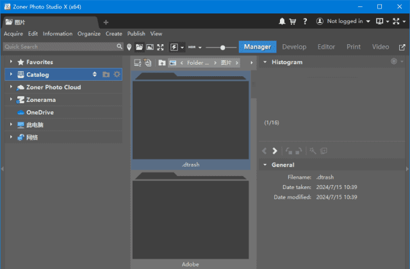The image size is (410, 269).
Task: Select the .dtrash folder thumbnail
Action: 191,120
